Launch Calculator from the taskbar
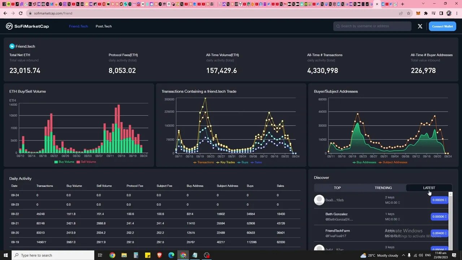Viewport: 462px width, 260px height. click(136, 255)
